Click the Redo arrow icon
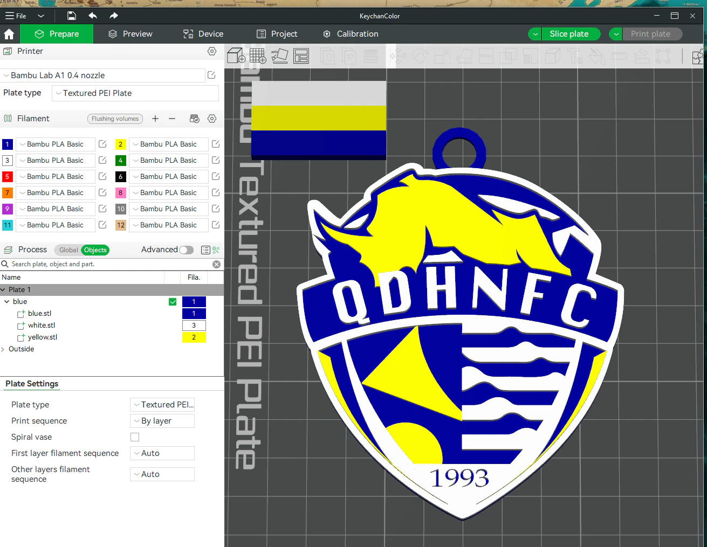Viewport: 707px width, 547px height. (113, 16)
